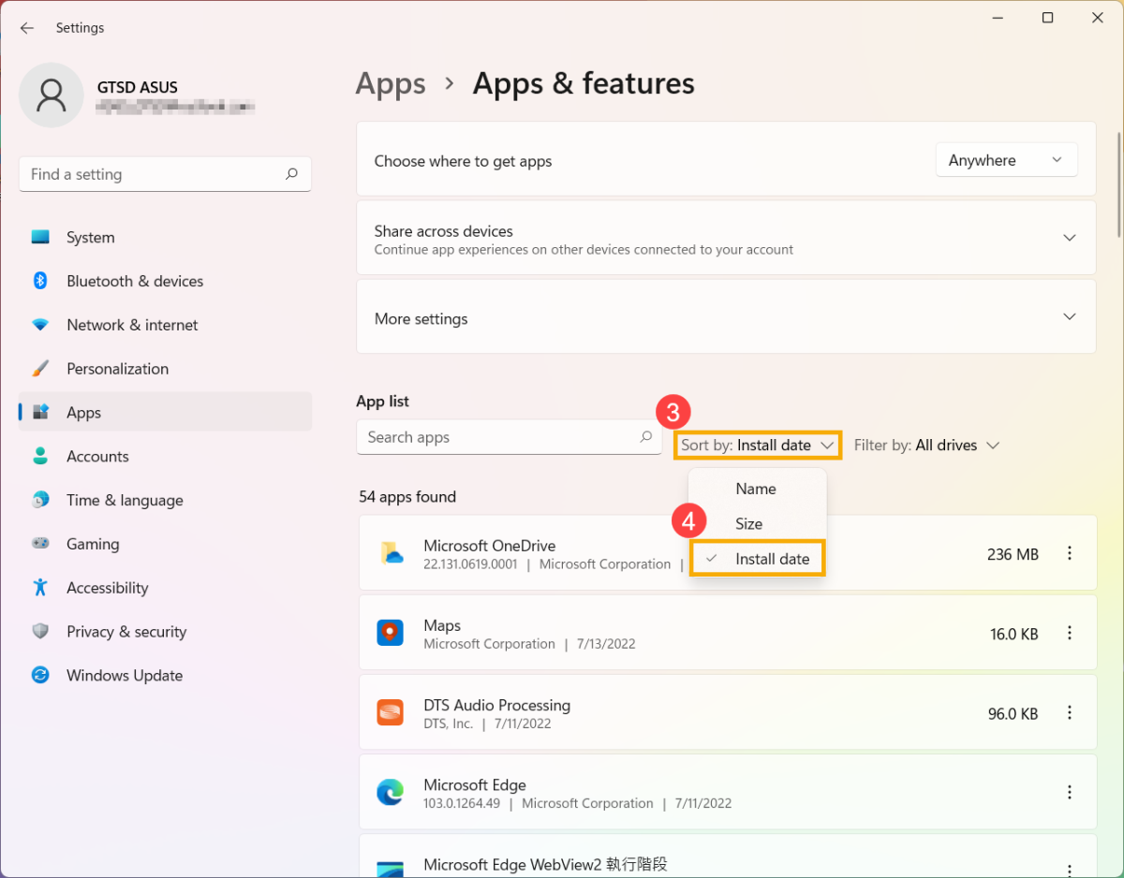Click the back arrow in Settings header
The image size is (1124, 878).
coord(27,28)
